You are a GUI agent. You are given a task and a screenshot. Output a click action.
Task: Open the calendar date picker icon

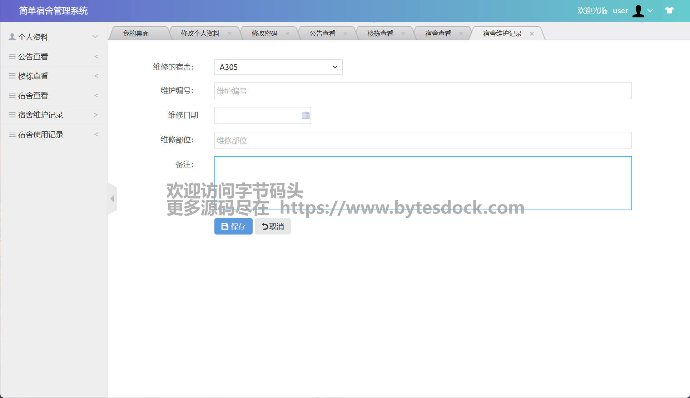(x=306, y=115)
